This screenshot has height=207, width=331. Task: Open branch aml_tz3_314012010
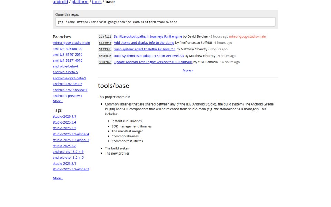(x=68, y=55)
